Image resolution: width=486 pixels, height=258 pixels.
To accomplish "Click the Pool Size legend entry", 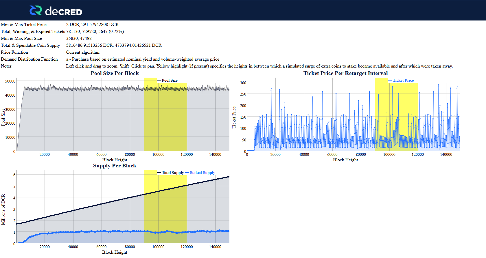I will (167, 80).
